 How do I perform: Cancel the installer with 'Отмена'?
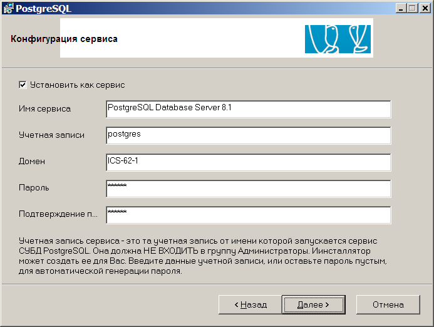[388, 304]
